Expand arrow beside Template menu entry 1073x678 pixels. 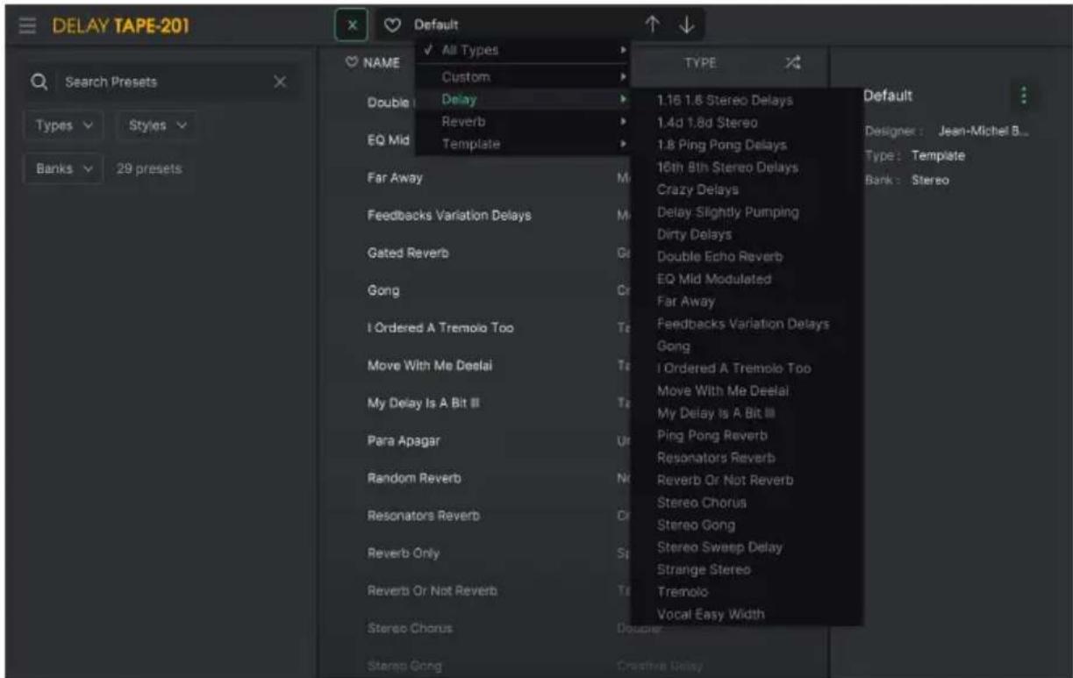tap(623, 144)
